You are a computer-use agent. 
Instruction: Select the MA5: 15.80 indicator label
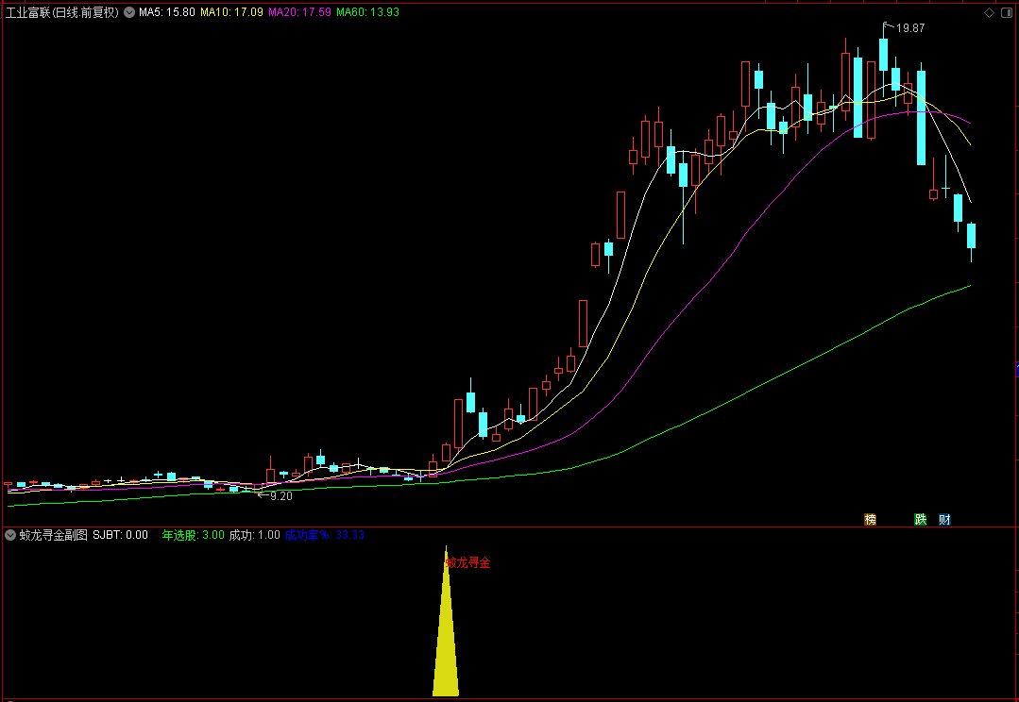[x=167, y=12]
